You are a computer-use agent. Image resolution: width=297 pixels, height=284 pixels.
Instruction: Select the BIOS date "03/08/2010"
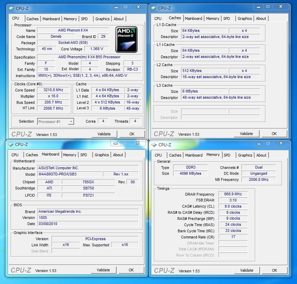pos(88,224)
